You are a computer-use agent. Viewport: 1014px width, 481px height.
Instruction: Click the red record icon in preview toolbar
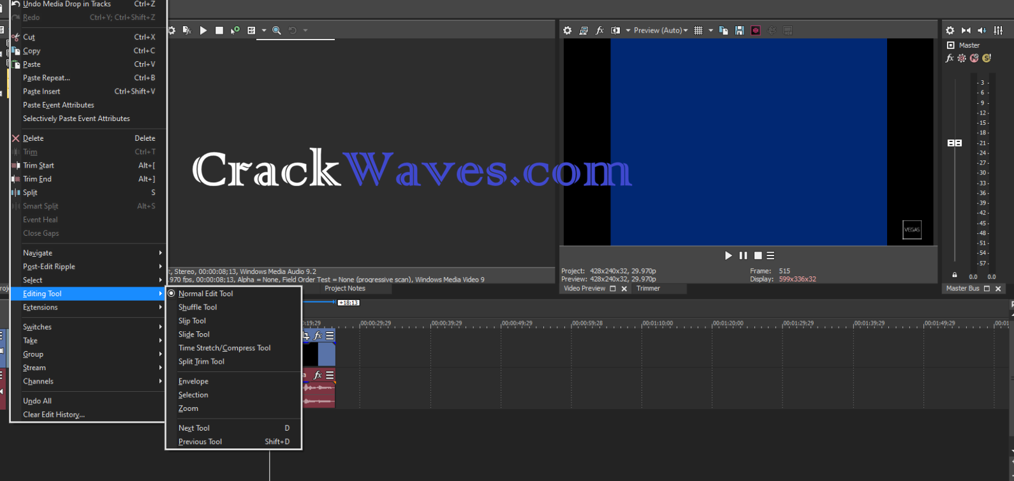(756, 30)
